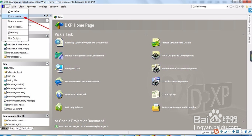This screenshot has height=136, width=252.
Task: Open the favorites star dropdown arrow
Action: [x=250, y=7]
